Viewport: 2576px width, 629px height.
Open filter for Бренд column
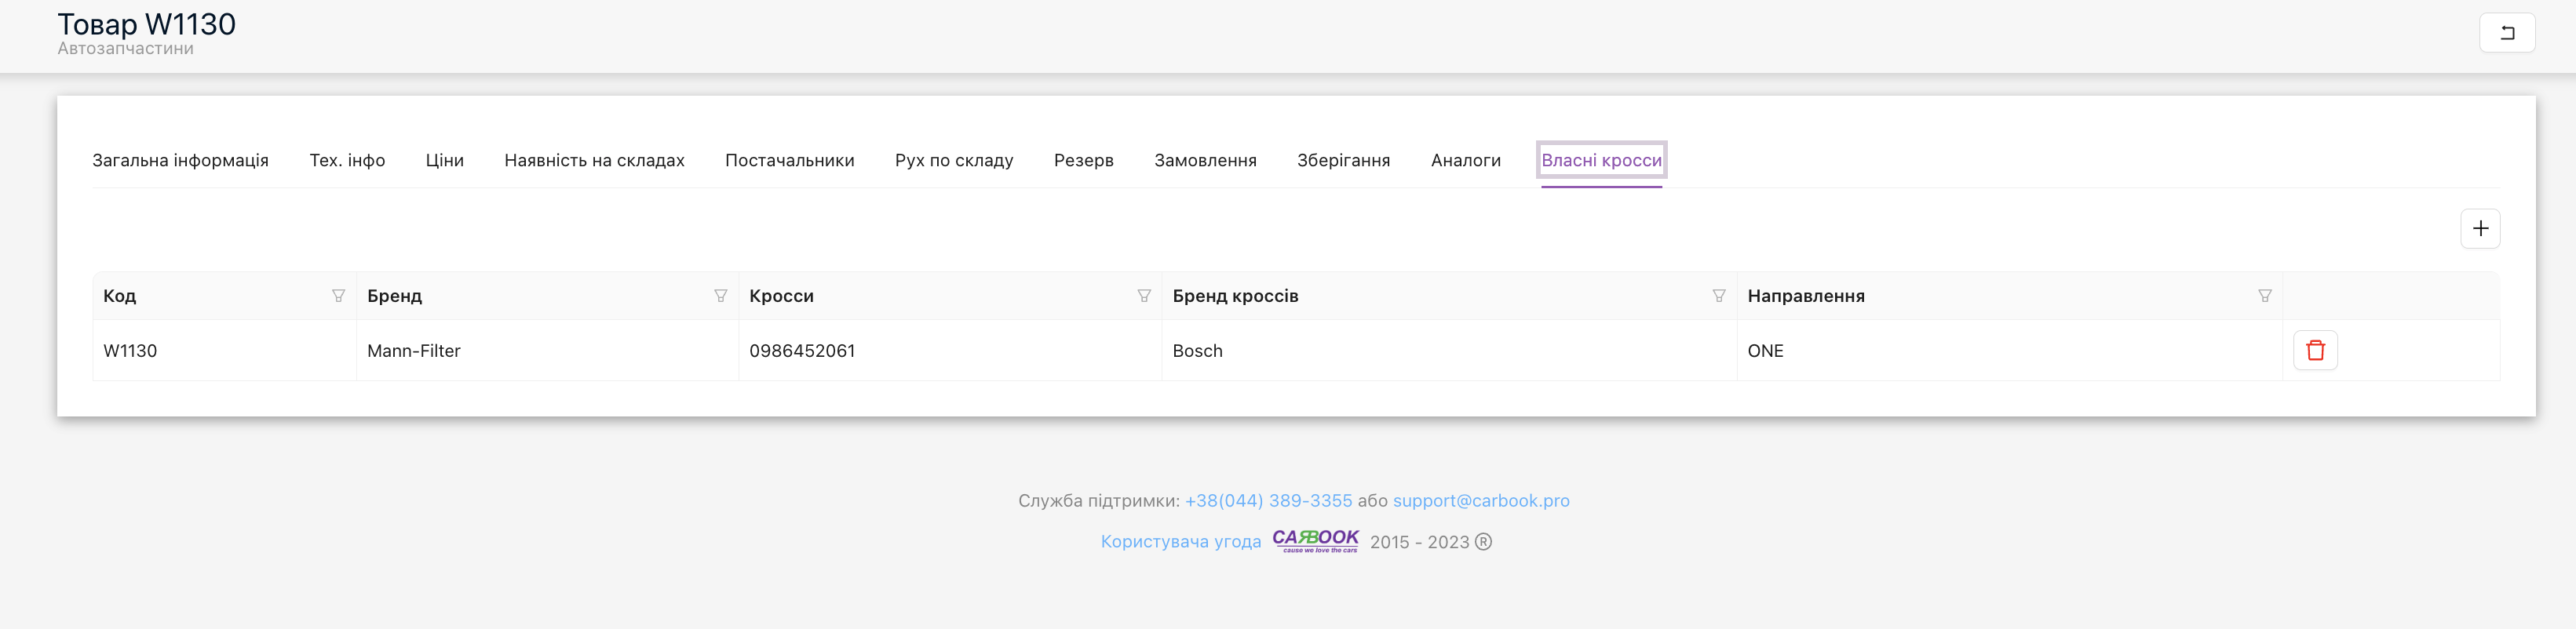click(x=720, y=296)
